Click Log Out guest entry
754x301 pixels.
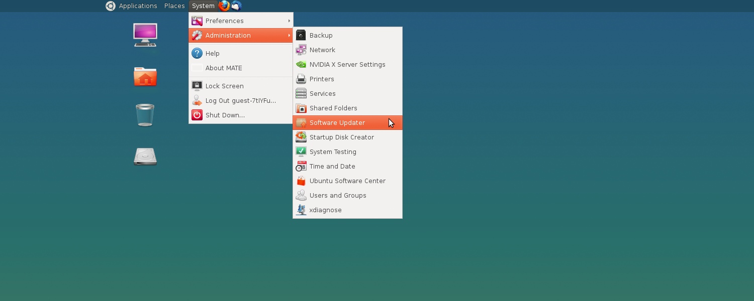241,101
